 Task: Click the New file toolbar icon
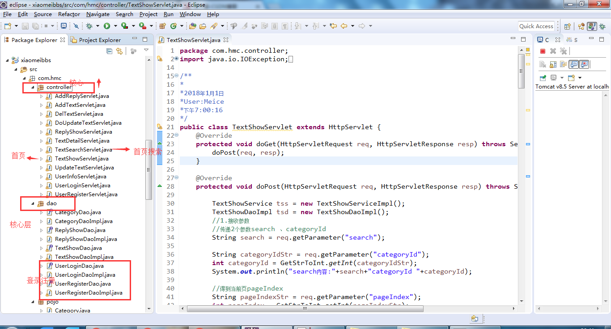pos(8,26)
